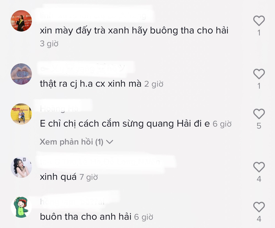Open the dark-haired girl profile avatar
The image size is (275, 228).
click(x=21, y=167)
